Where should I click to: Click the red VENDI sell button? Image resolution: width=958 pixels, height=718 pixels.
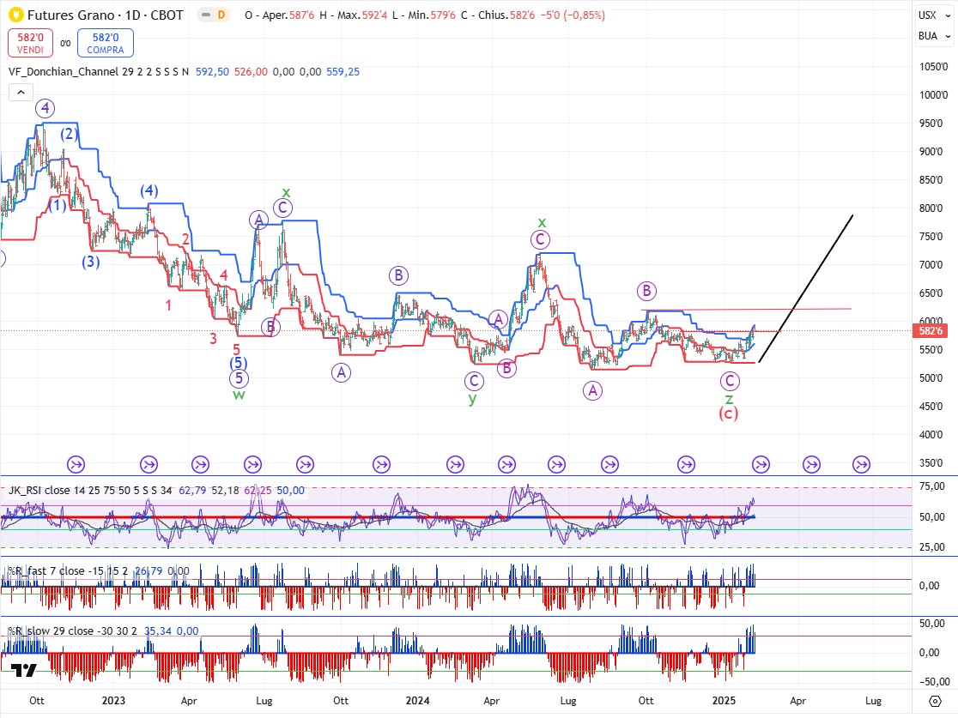click(x=30, y=44)
